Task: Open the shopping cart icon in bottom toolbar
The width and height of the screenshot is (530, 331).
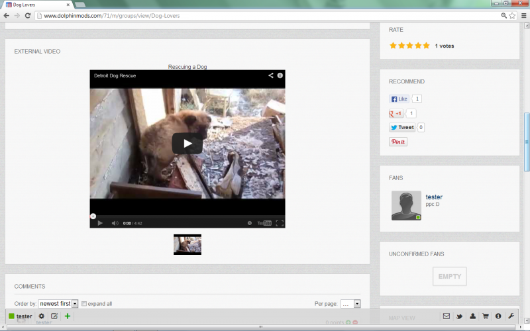Action: tap(486, 316)
